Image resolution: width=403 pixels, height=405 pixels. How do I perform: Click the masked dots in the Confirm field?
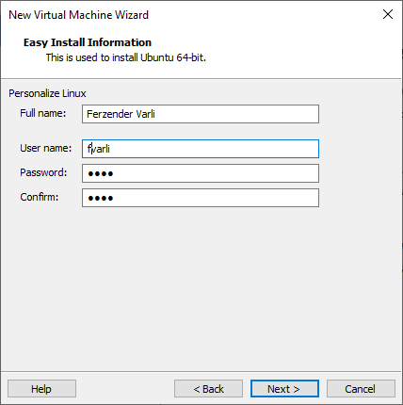(101, 198)
